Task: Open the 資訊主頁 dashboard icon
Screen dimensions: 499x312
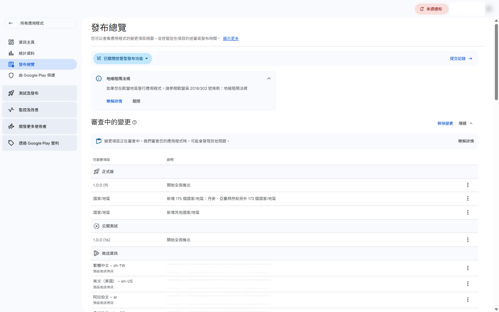Action: point(11,42)
